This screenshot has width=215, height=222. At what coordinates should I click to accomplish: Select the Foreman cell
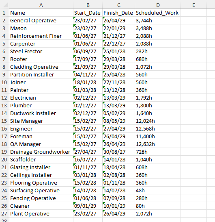tap(41, 136)
